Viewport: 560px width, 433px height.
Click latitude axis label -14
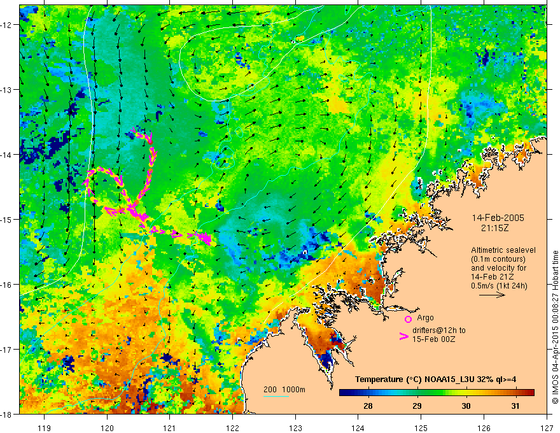tap(7, 155)
